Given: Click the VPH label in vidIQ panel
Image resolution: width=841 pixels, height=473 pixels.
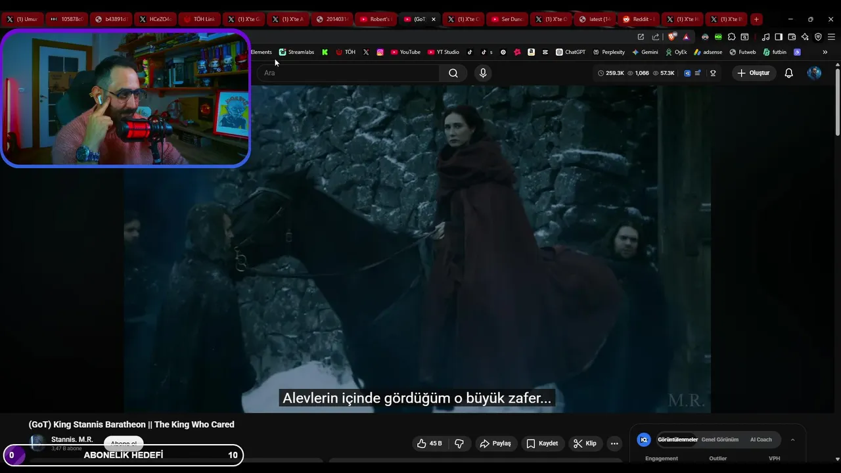Looking at the screenshot, I should [x=775, y=459].
